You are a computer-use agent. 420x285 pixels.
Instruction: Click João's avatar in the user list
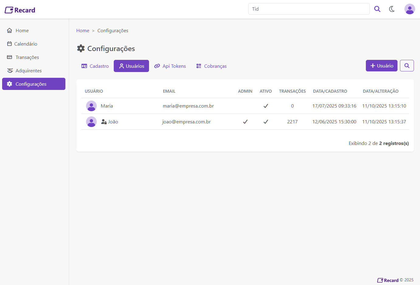pos(91,122)
